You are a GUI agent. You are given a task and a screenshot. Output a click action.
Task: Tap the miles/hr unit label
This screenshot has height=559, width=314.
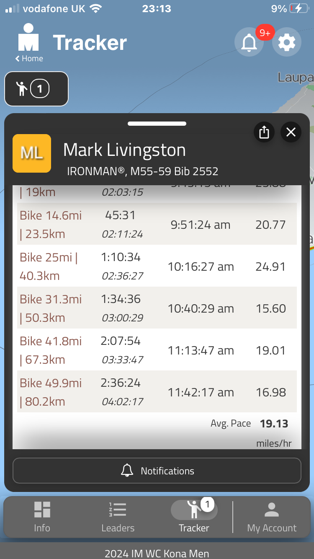click(x=274, y=443)
